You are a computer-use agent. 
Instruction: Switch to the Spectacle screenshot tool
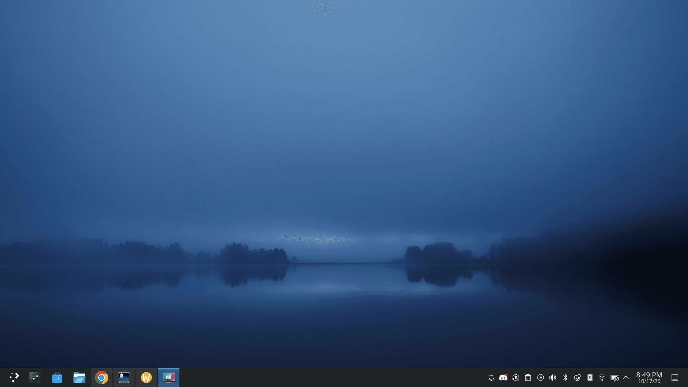168,377
